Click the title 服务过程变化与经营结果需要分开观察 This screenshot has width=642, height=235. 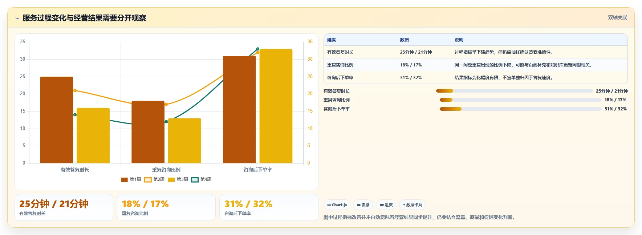click(84, 18)
